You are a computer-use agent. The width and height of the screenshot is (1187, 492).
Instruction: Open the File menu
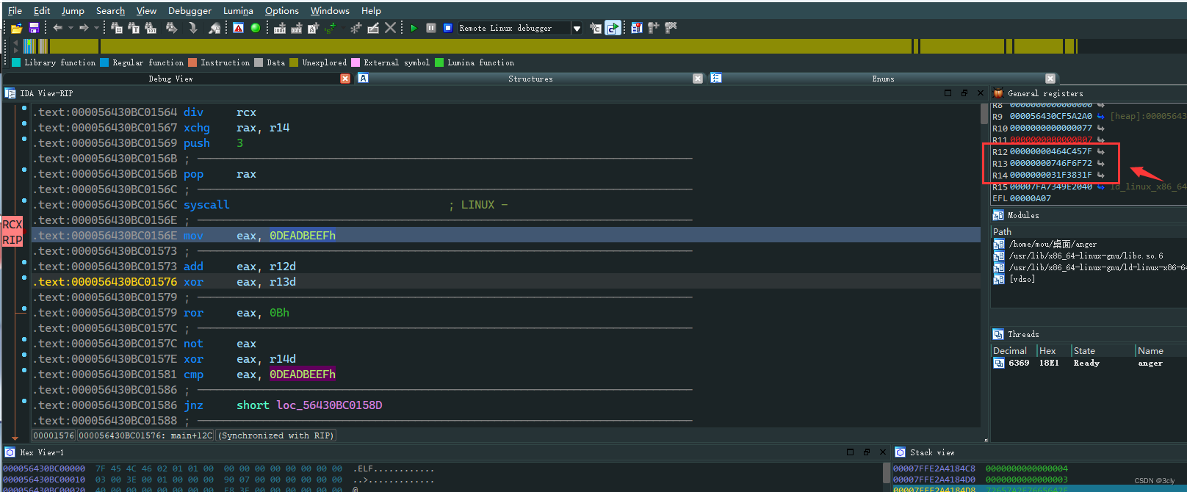15,10
